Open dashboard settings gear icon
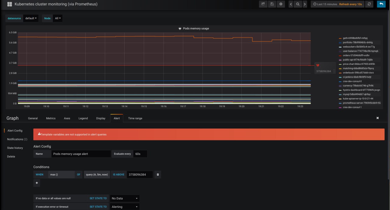 pos(281,4)
